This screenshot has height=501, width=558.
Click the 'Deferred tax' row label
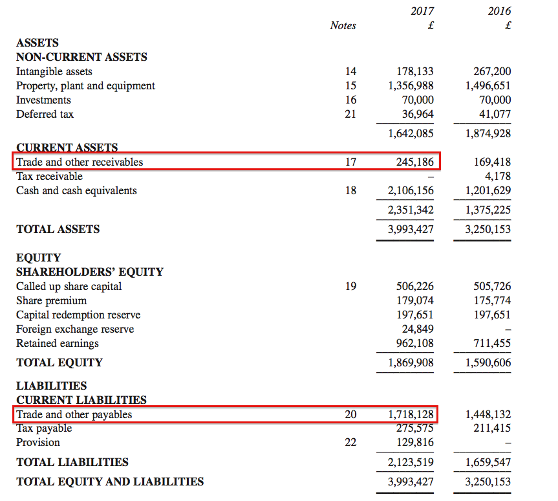click(45, 115)
